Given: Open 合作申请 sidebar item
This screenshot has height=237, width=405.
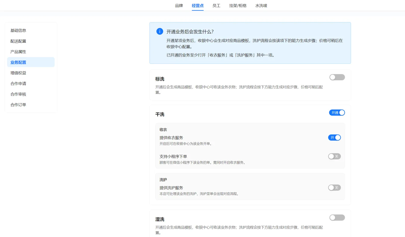Looking at the screenshot, I should [x=31, y=83].
